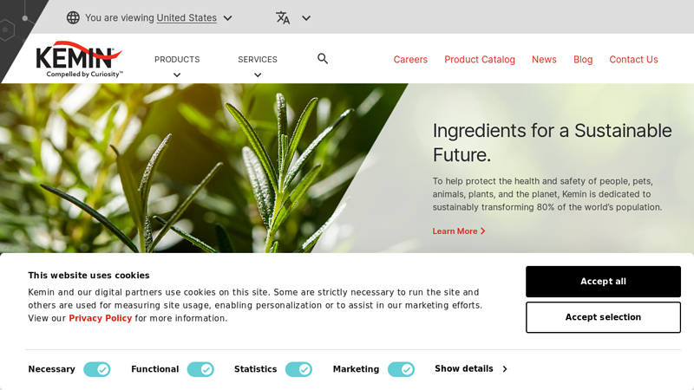Expand the United States region dropdown
Viewport: 694px width, 390px height.
[227, 17]
